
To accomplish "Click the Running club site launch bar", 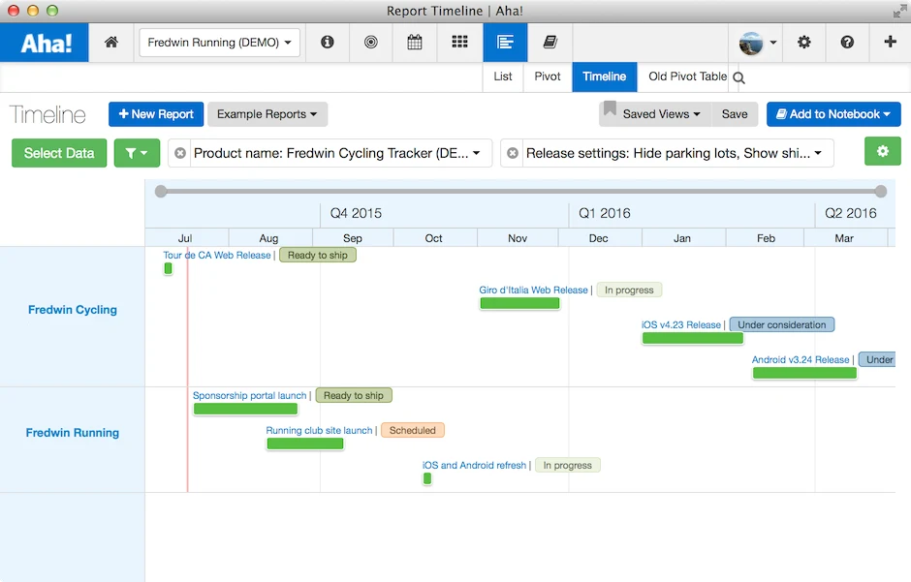I will click(305, 444).
